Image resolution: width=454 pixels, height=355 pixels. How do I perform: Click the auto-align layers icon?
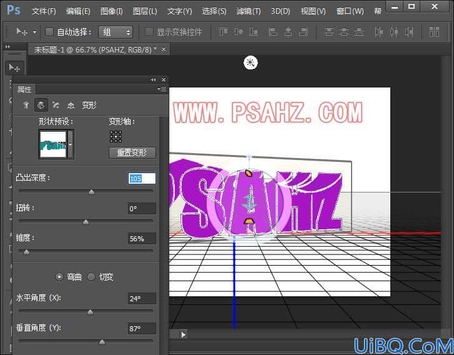(x=434, y=32)
